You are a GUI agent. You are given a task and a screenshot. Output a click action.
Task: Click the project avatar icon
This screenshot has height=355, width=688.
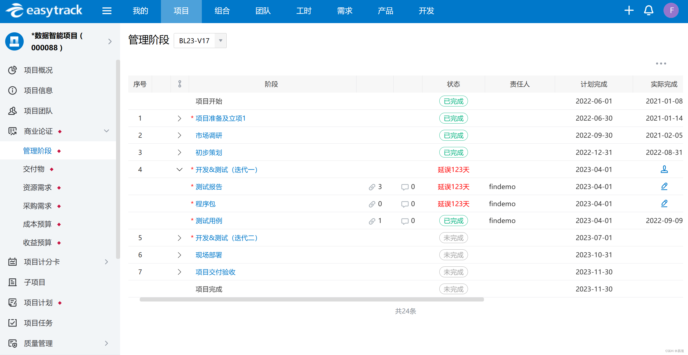coord(14,41)
